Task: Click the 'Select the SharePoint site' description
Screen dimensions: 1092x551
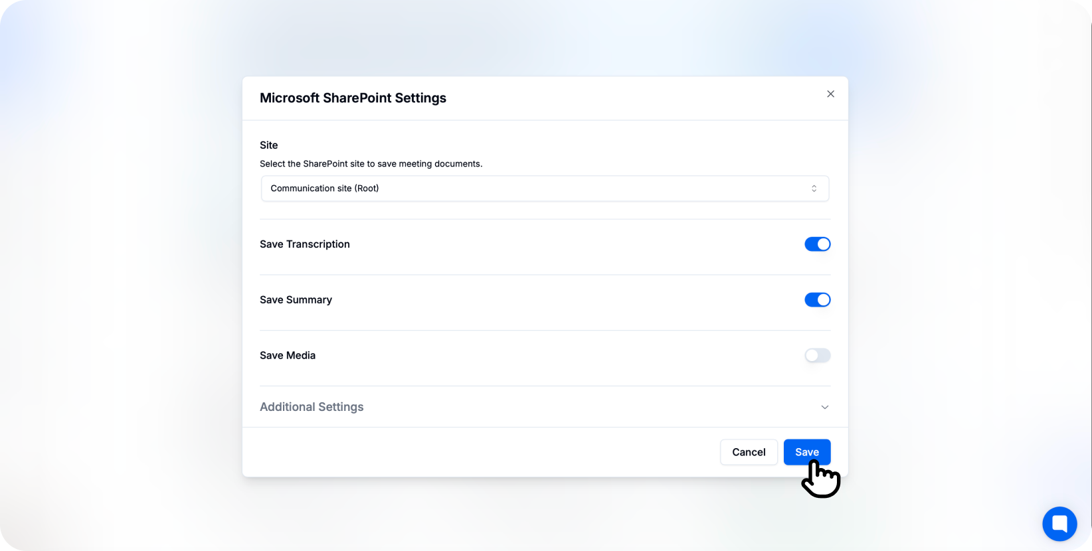Action: (x=371, y=164)
